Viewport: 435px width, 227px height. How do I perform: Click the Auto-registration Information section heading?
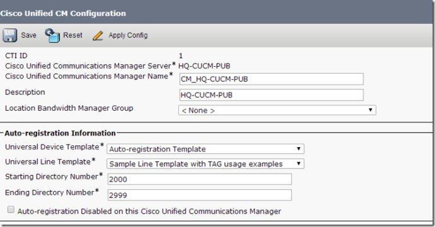[x=60, y=133]
